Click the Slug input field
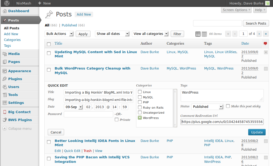Screen dimensions: 273x166 tap(98, 100)
